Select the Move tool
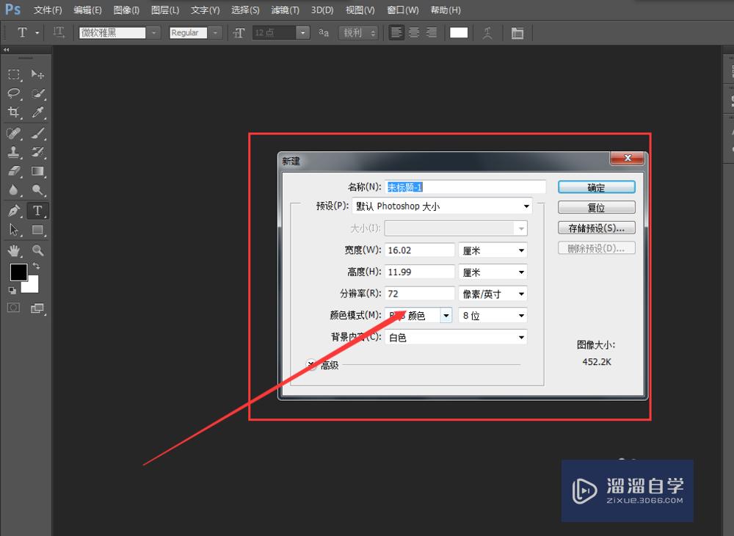The width and height of the screenshot is (734, 536). (37, 74)
